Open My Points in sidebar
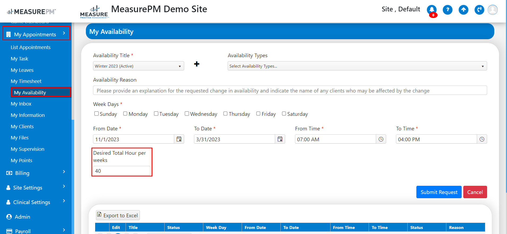This screenshot has width=507, height=234. [x=21, y=160]
